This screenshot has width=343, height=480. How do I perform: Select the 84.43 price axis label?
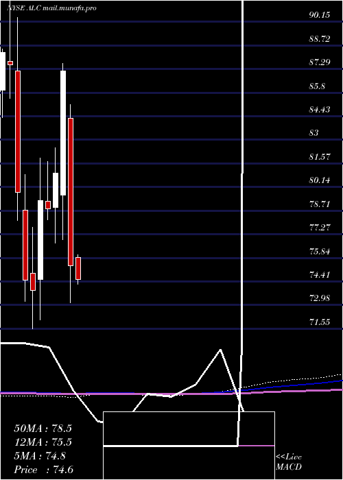tap(320, 110)
